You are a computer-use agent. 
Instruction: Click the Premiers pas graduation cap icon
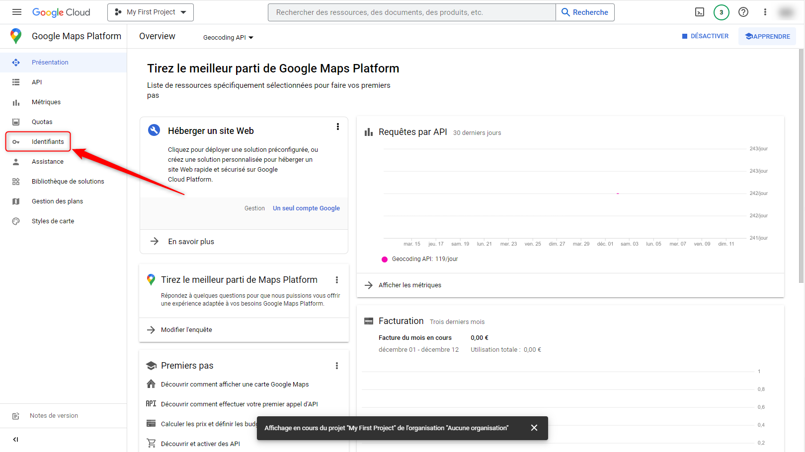point(151,366)
